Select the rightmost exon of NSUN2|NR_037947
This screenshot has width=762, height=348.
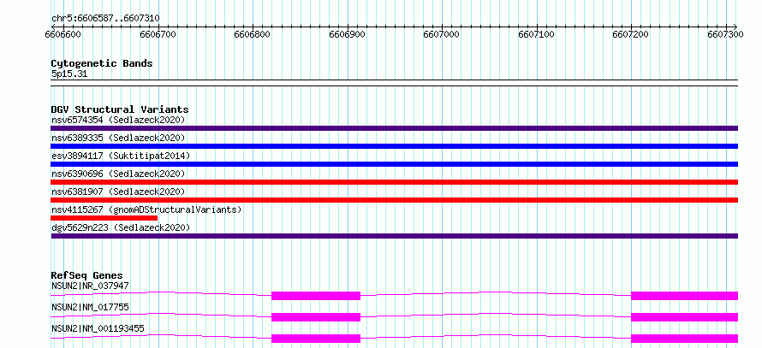(x=685, y=296)
